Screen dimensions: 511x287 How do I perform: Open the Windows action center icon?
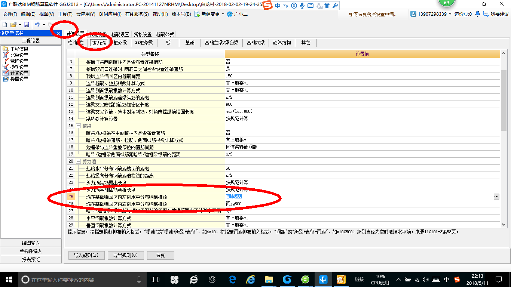(498, 280)
